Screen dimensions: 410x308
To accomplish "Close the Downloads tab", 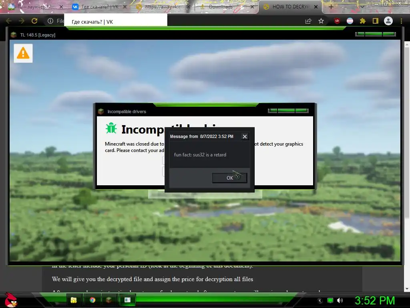I will [252, 7].
